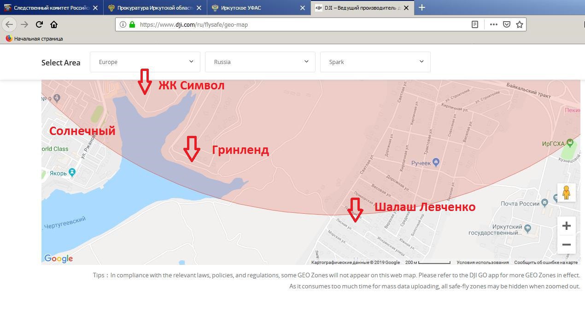Click the World Class label on map
The width and height of the screenshot is (585, 322).
tap(55, 149)
